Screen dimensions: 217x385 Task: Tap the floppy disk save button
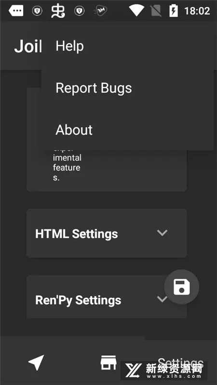(182, 287)
